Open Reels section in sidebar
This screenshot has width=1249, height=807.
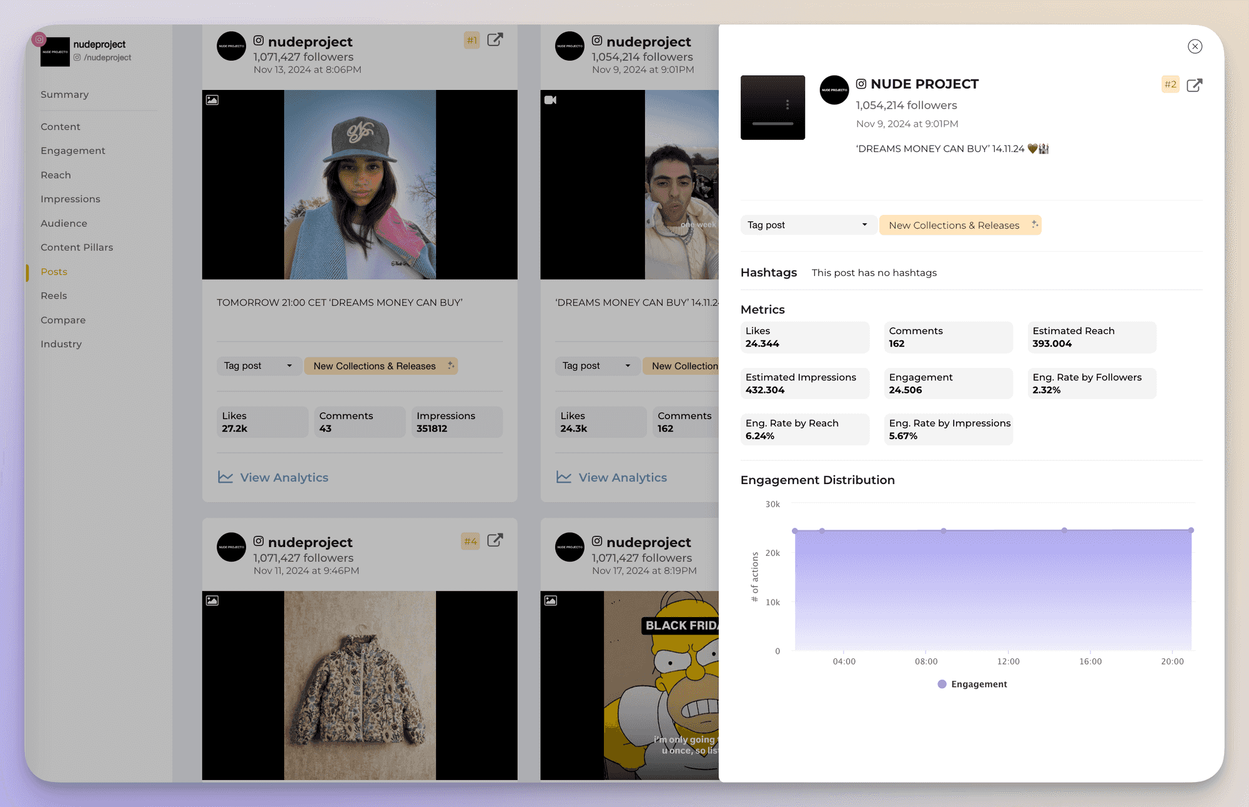point(54,295)
